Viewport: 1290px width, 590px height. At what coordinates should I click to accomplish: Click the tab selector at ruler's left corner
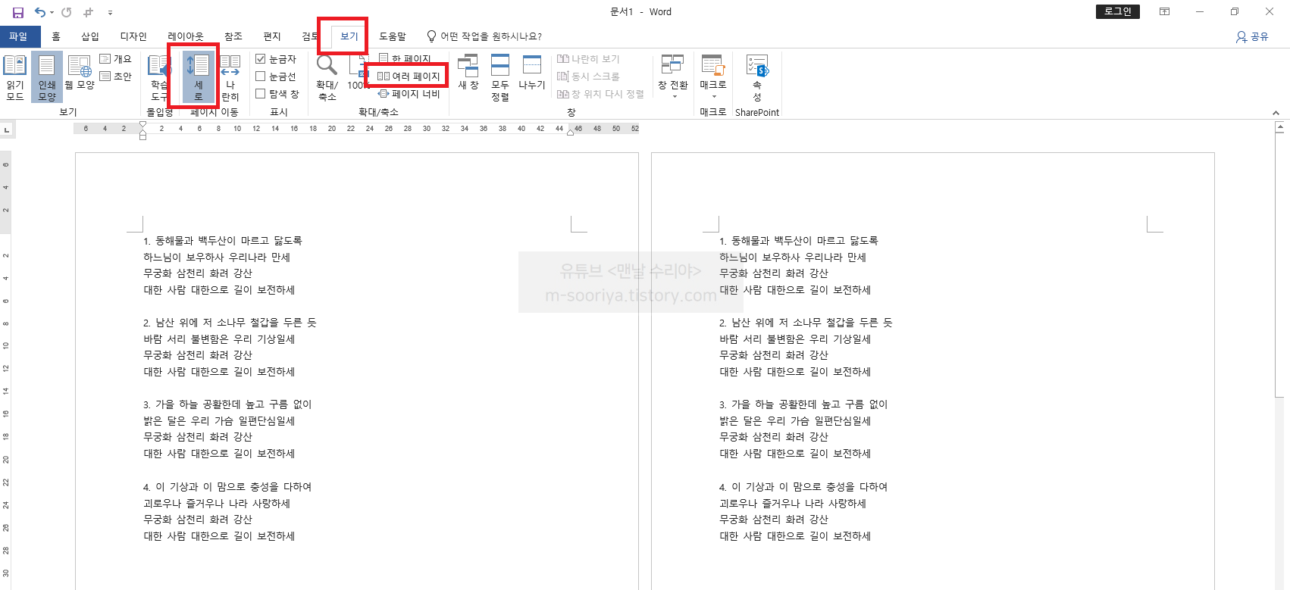click(7, 130)
